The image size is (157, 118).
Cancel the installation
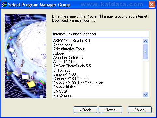140,110
